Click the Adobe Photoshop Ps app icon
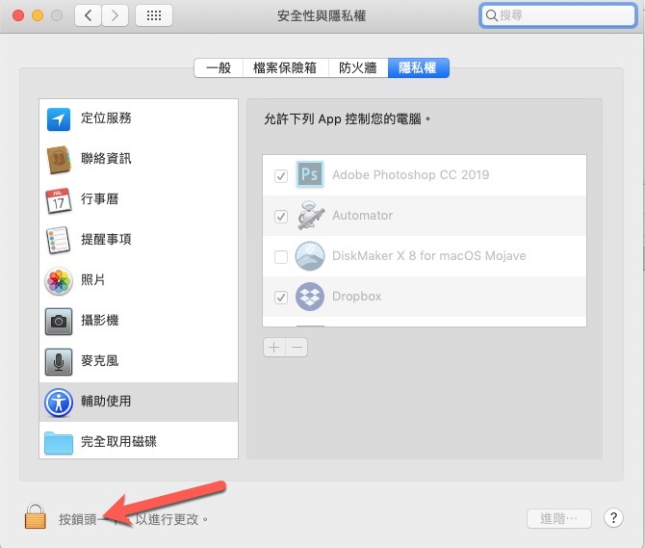The width and height of the screenshot is (645, 548). [x=310, y=174]
